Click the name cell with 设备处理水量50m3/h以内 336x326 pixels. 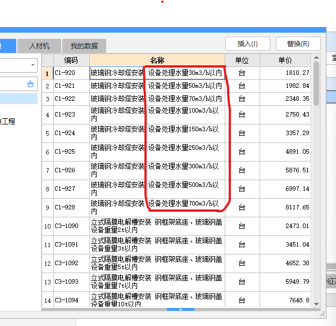157,86
